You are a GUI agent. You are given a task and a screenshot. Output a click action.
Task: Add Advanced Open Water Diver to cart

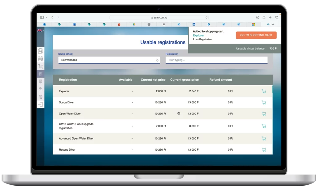[264, 139]
